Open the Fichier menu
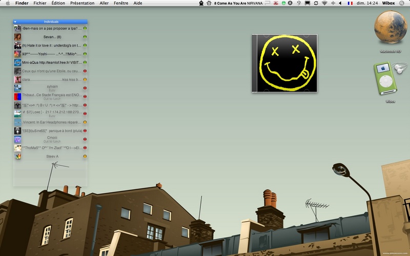 40,3
